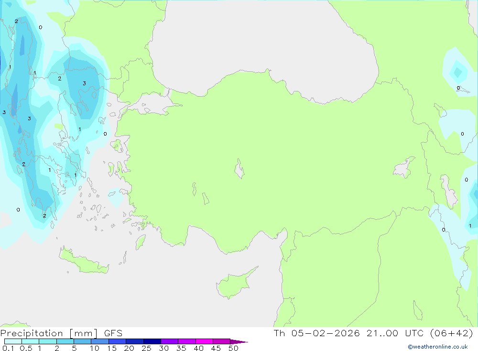This screenshot has width=478, height=351.
Task: Click the 0.1–0.5 mm palest cyan legend swatch
Action: pyautogui.click(x=13, y=341)
